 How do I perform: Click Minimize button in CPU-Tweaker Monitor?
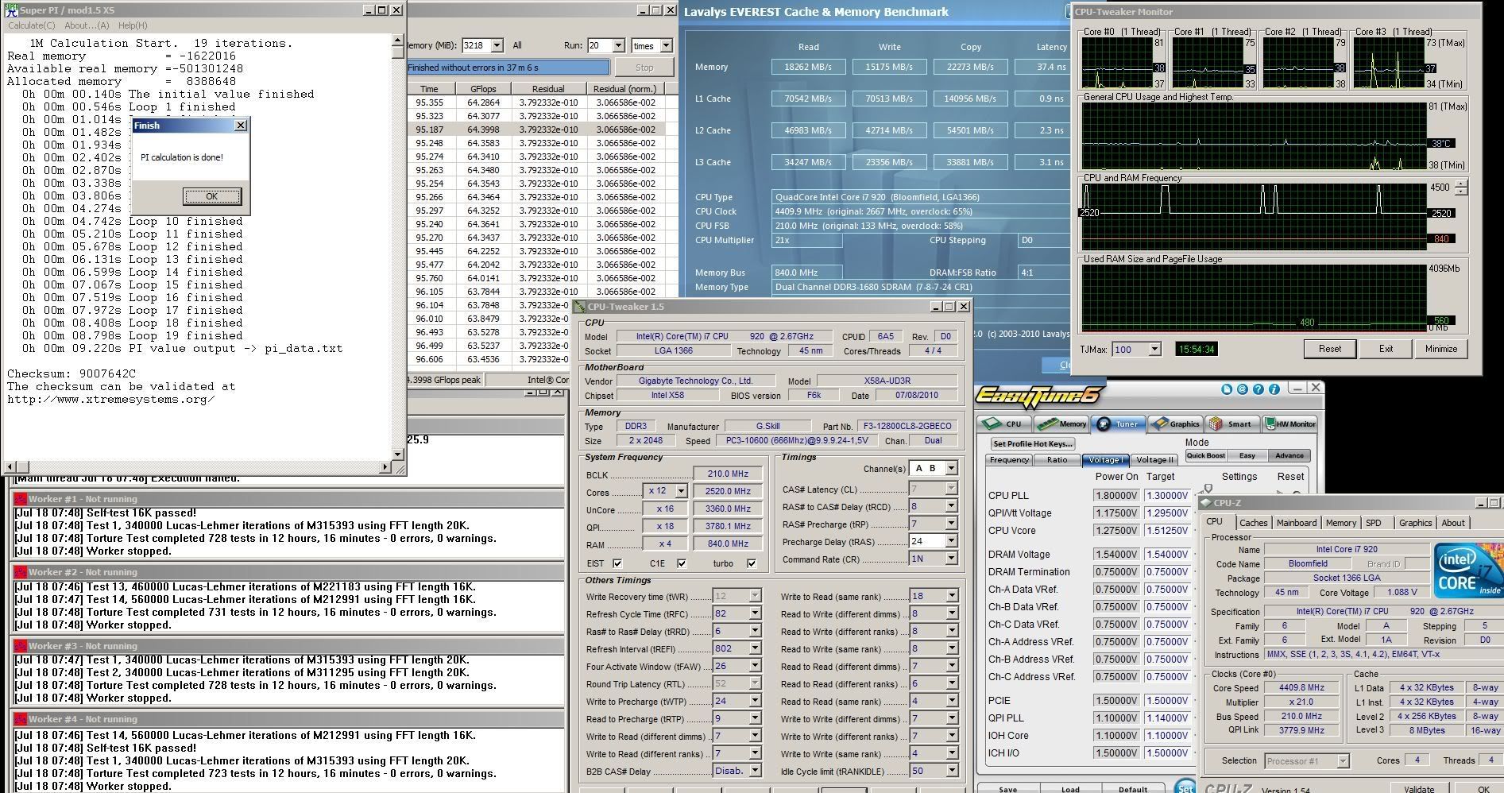click(1440, 349)
